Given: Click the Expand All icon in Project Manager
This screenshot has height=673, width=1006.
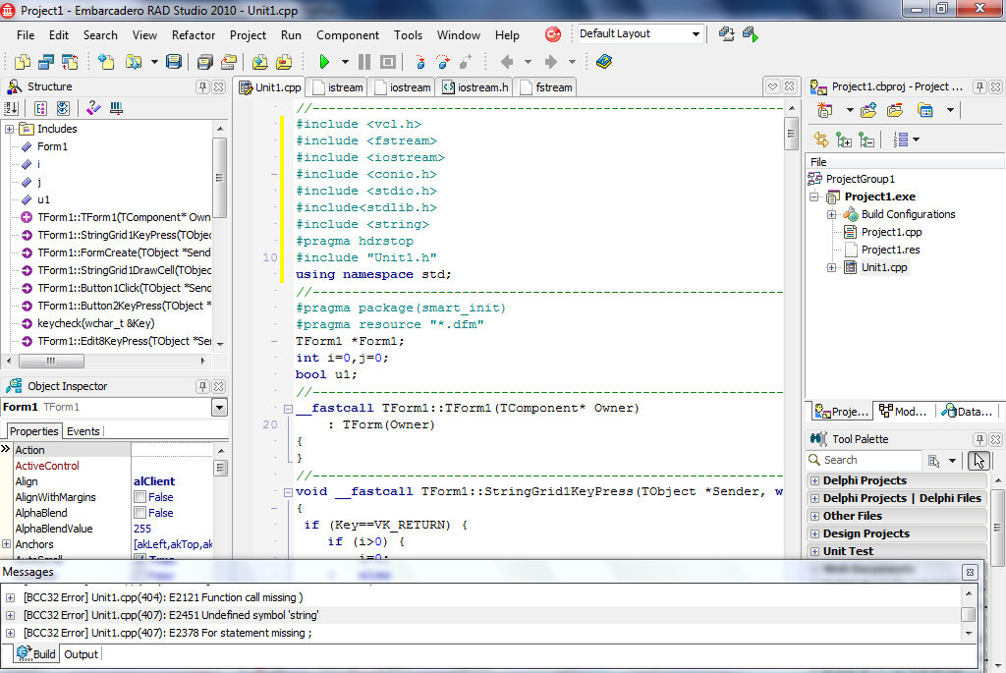Looking at the screenshot, I should tap(843, 140).
